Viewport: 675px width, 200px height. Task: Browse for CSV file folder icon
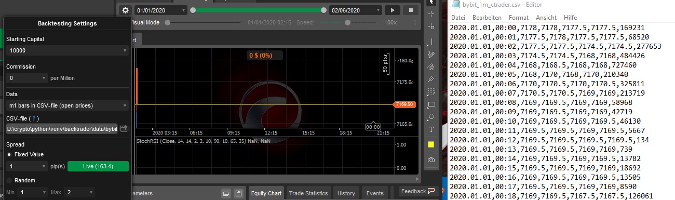pyautogui.click(x=124, y=128)
